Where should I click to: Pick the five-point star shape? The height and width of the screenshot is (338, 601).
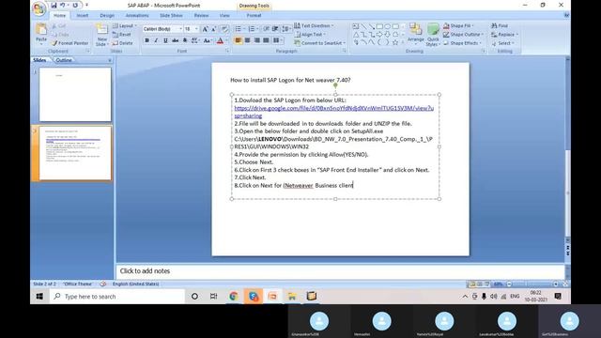click(x=395, y=42)
